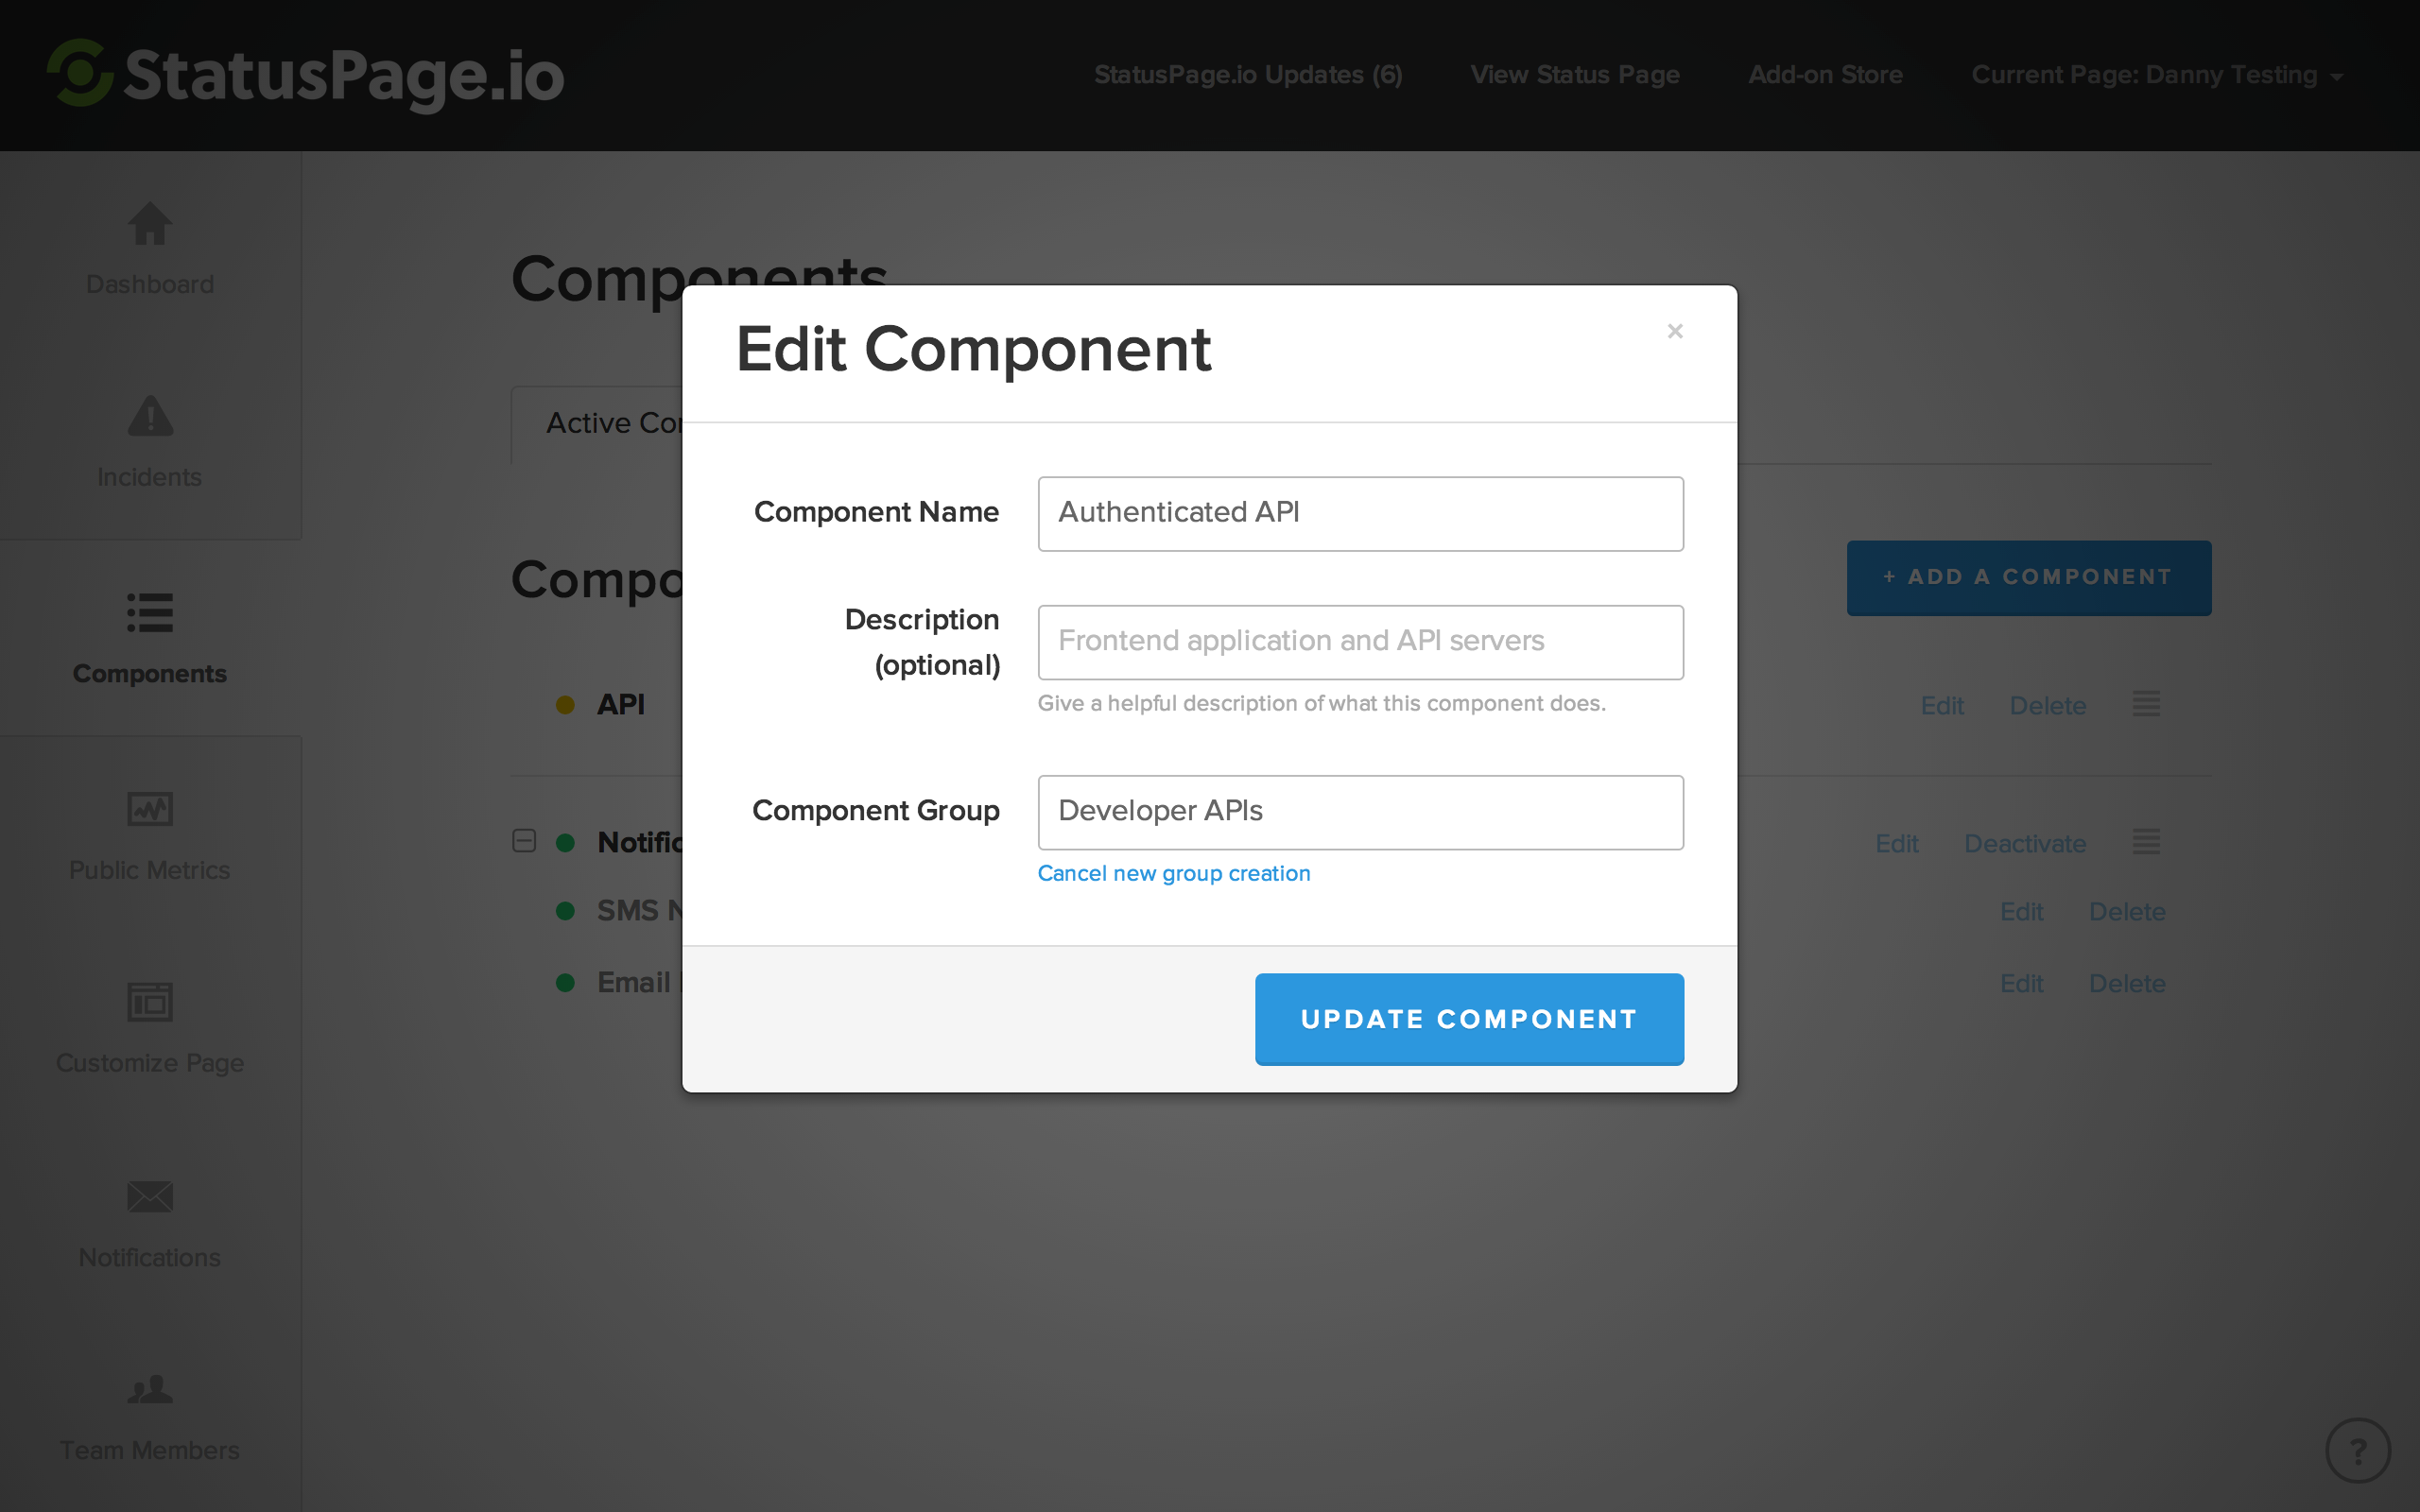Click Delete in the SMS row
The height and width of the screenshot is (1512, 2420).
pos(2127,912)
